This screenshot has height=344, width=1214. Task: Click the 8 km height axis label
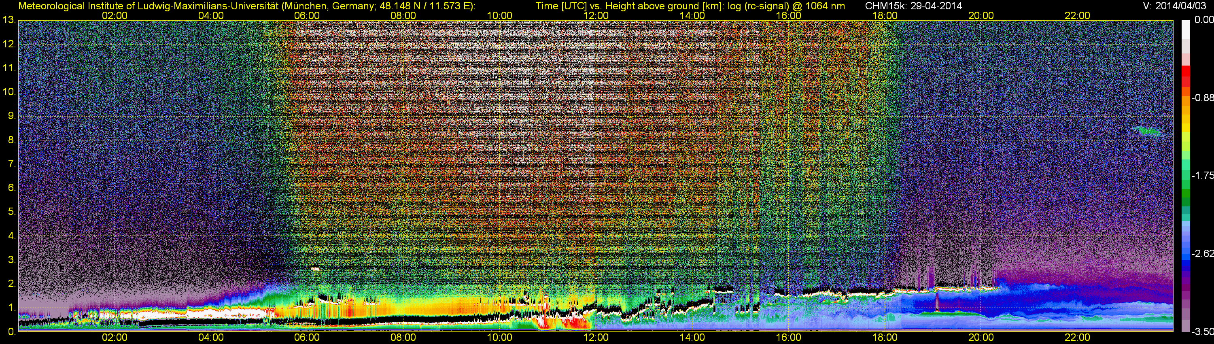point(12,140)
